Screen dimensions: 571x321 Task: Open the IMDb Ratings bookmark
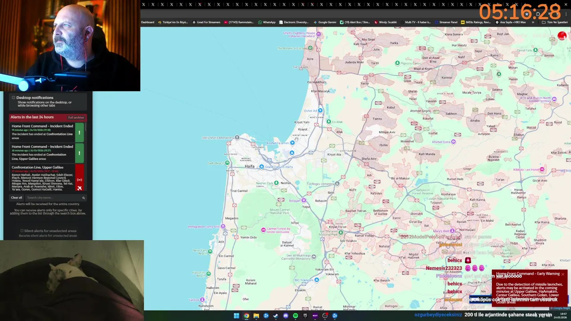tap(476, 22)
